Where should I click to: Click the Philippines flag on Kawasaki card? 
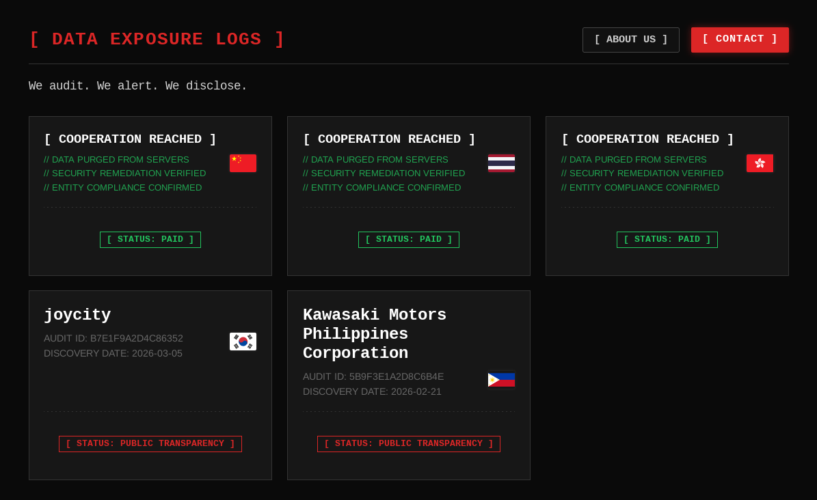click(501, 378)
